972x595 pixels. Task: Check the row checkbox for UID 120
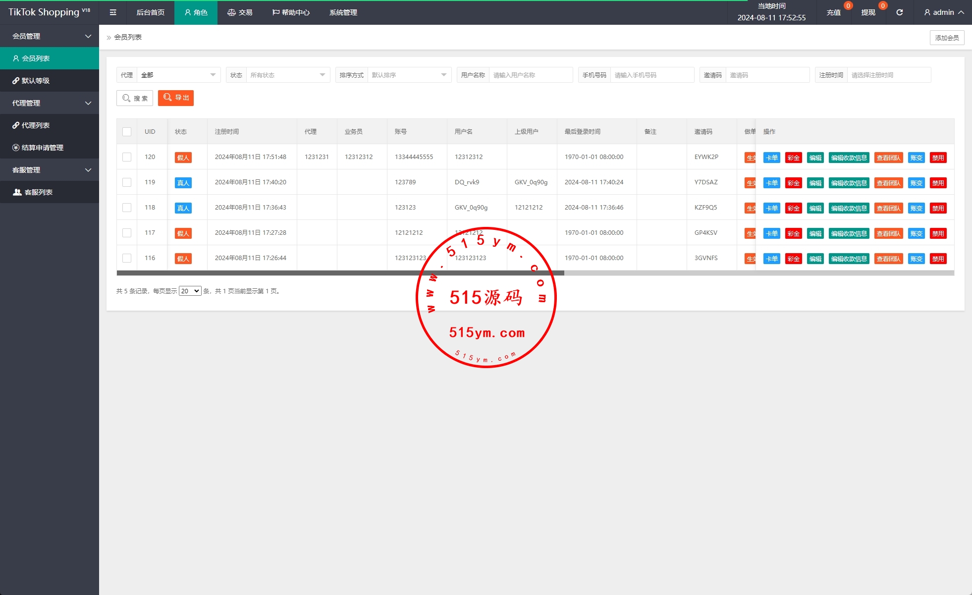point(127,157)
